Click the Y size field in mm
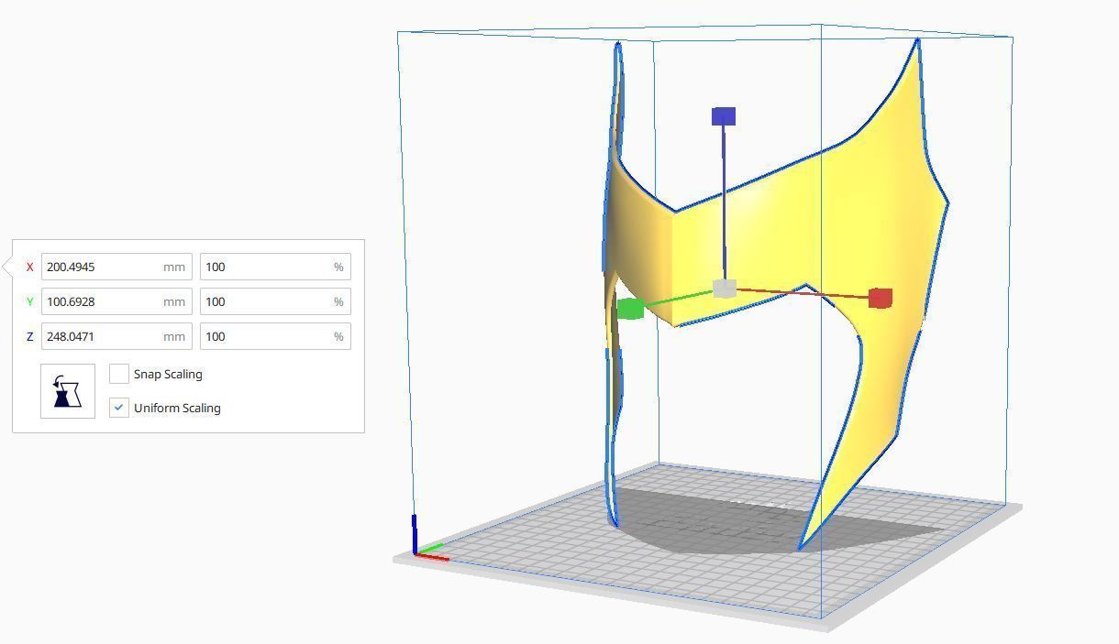This screenshot has width=1119, height=644. (x=116, y=301)
